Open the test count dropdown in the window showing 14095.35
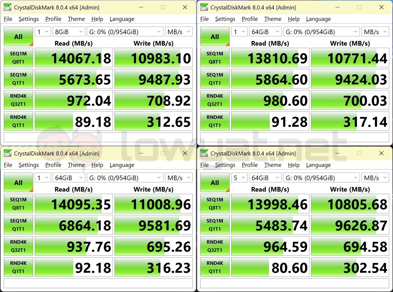Viewport: 393px width, 292px height. (43, 178)
